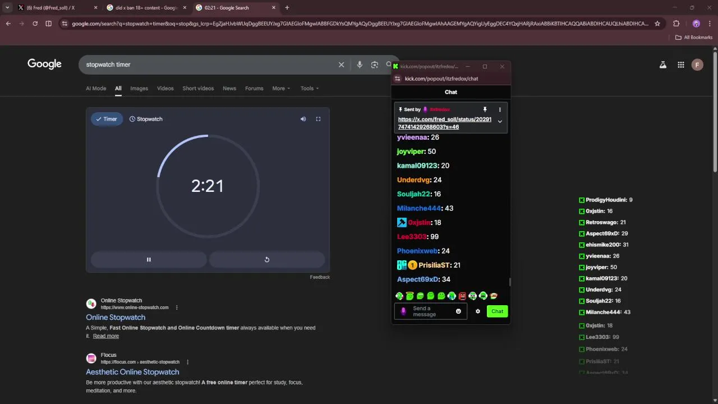Screen dimensions: 718x404
Task: Open options menu for Flocus result
Action: pos(187,362)
